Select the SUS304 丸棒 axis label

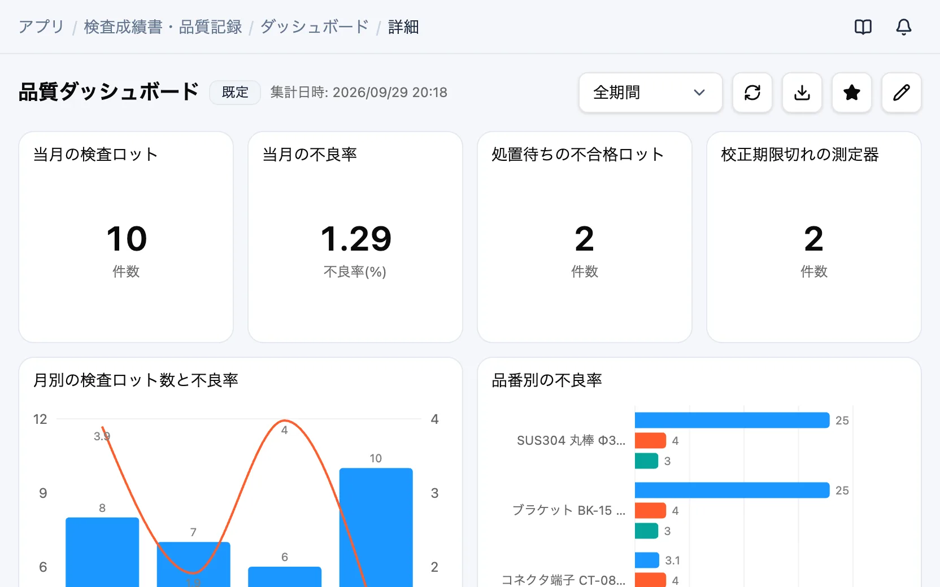click(x=571, y=441)
